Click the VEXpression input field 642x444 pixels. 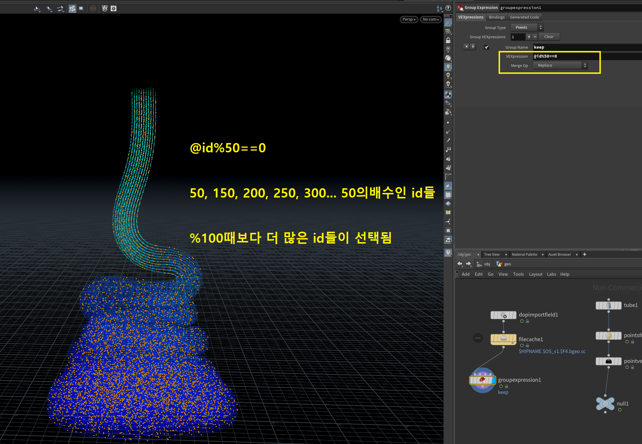[x=565, y=56]
